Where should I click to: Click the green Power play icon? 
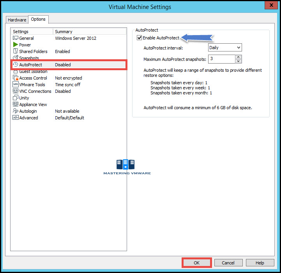[16, 44]
